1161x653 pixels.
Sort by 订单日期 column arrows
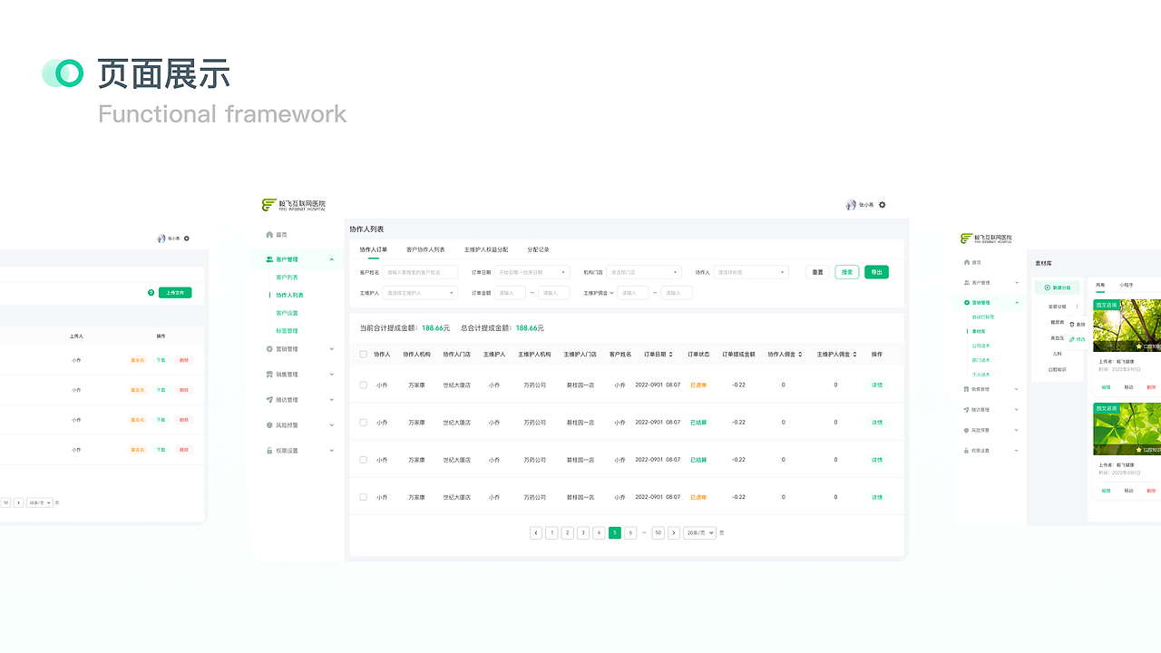(x=672, y=355)
